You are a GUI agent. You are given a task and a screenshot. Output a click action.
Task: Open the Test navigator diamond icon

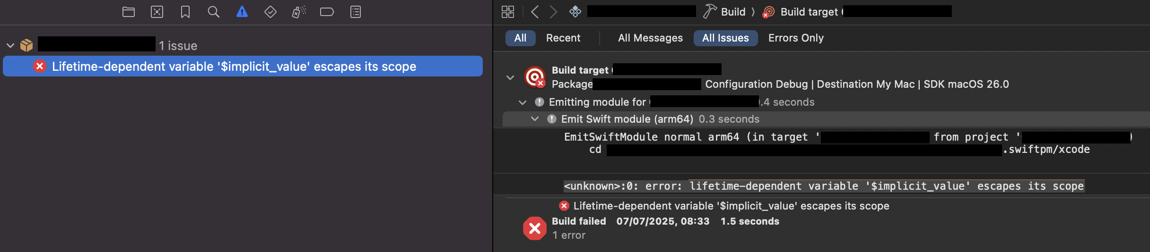270,12
